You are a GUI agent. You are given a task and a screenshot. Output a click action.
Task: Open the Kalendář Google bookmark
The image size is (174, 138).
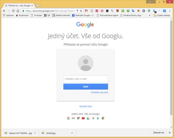pyautogui.click(x=83, y=15)
